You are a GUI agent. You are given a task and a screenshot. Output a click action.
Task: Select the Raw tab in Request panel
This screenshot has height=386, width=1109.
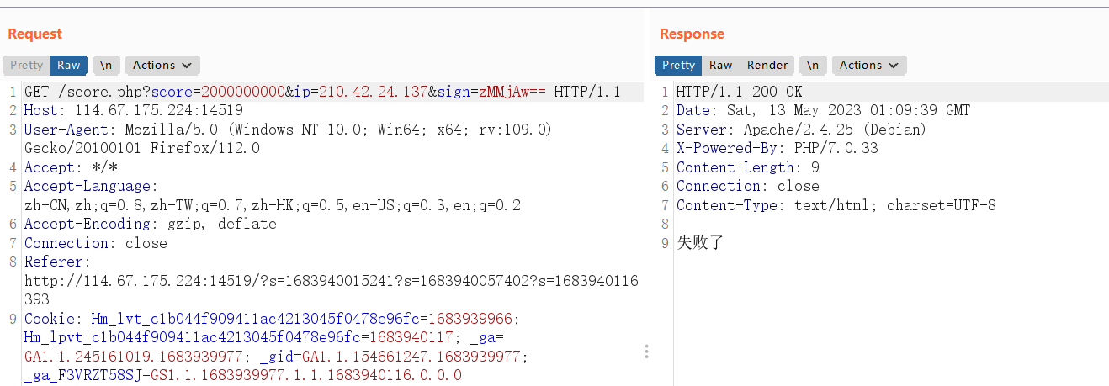69,66
